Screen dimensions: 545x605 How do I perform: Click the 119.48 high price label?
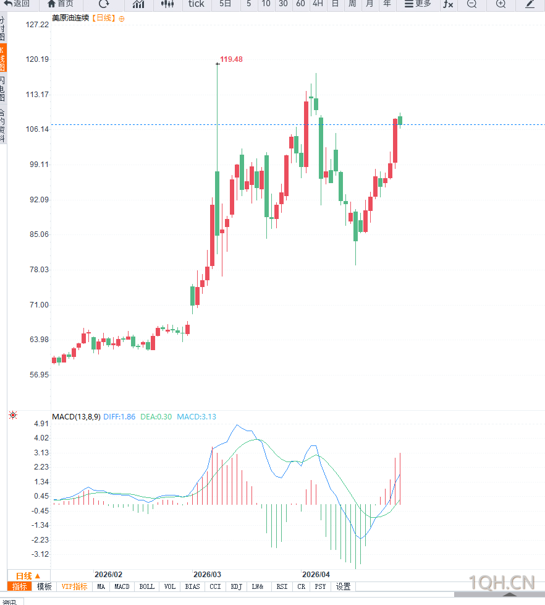pyautogui.click(x=231, y=59)
